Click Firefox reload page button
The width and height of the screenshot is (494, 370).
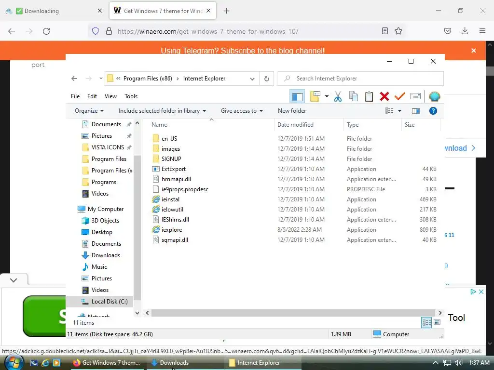click(46, 31)
